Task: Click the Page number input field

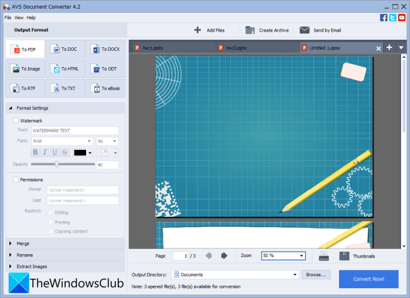Action: [x=180, y=256]
